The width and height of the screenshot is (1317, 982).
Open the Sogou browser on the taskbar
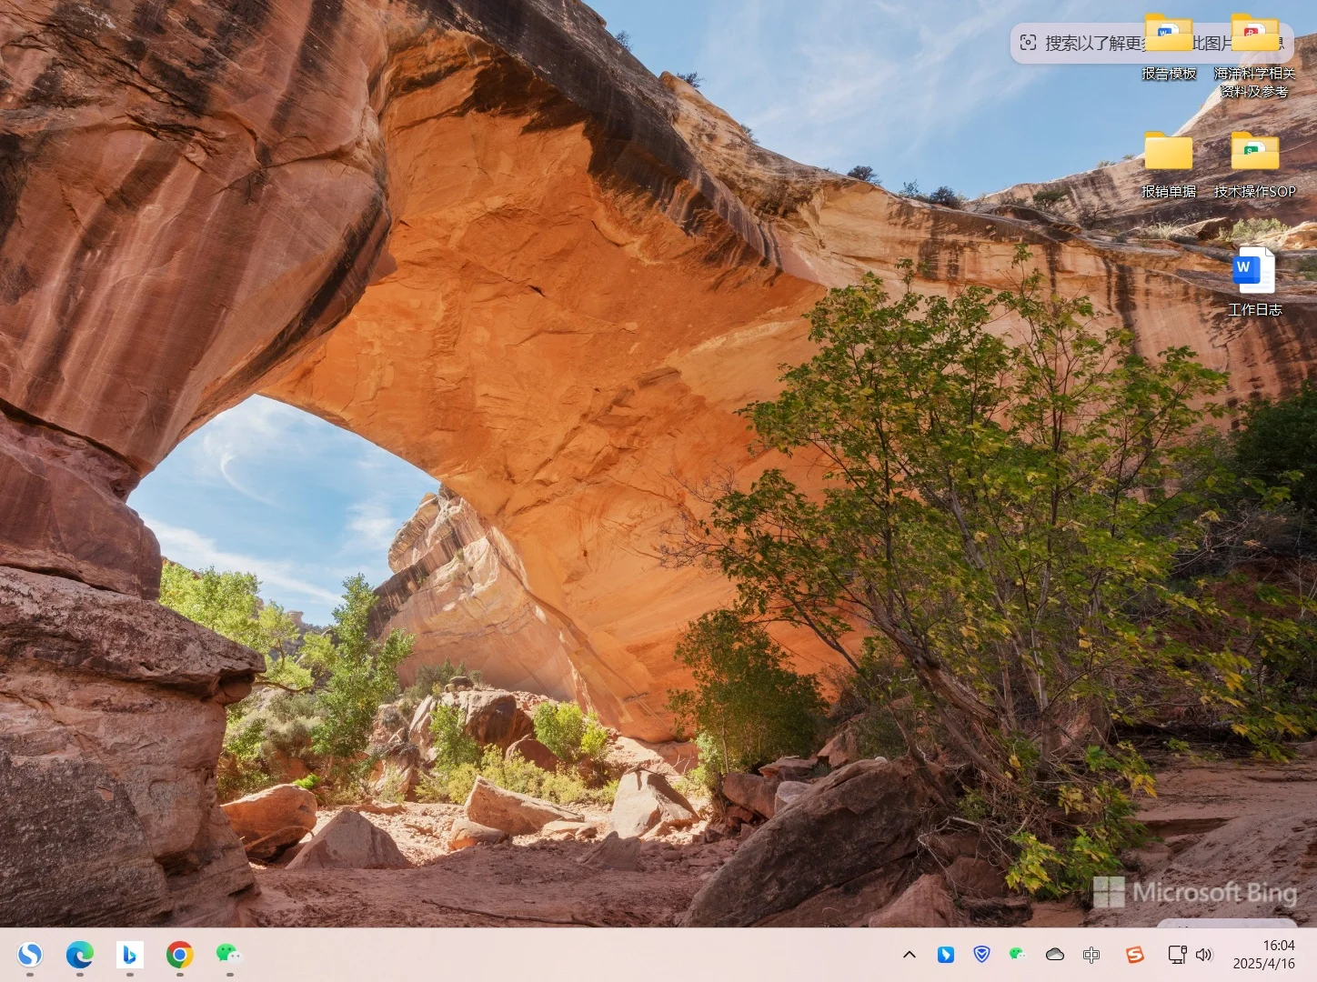point(30,954)
